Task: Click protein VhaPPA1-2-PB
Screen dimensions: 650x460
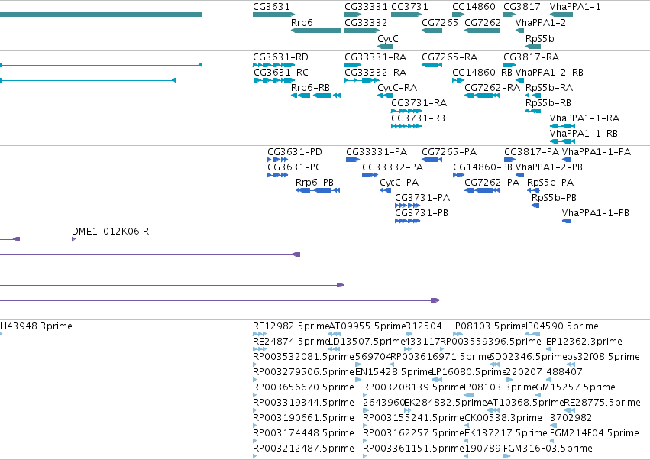Action: [x=549, y=167]
